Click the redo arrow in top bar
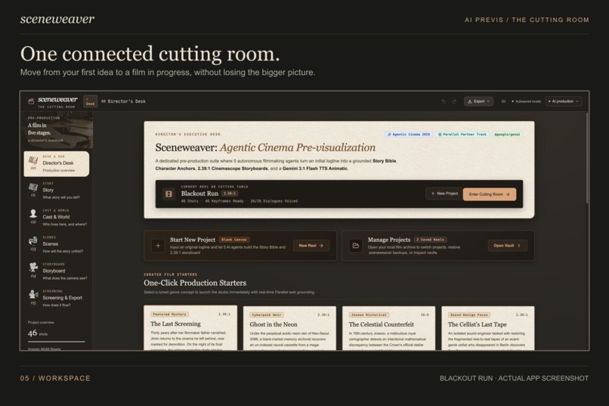Image resolution: width=609 pixels, height=406 pixels. 454,101
